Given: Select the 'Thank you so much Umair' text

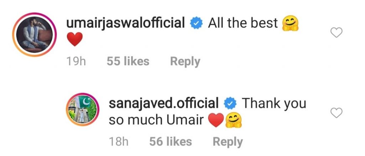Looking at the screenshot, I should [207, 112].
